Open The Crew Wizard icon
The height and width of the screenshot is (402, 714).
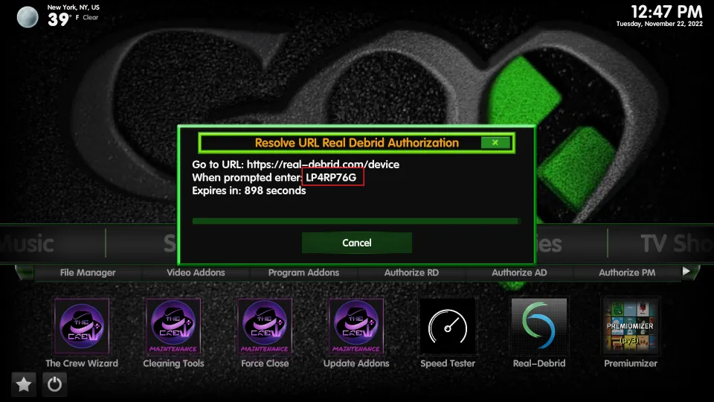[x=82, y=326]
